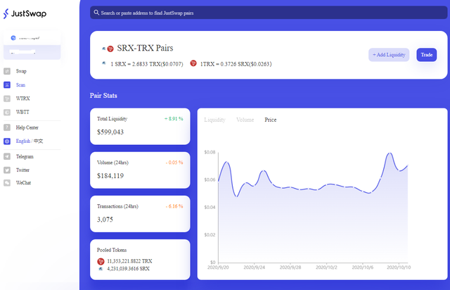Click the Trade button
The width and height of the screenshot is (450, 290).
pyautogui.click(x=427, y=55)
